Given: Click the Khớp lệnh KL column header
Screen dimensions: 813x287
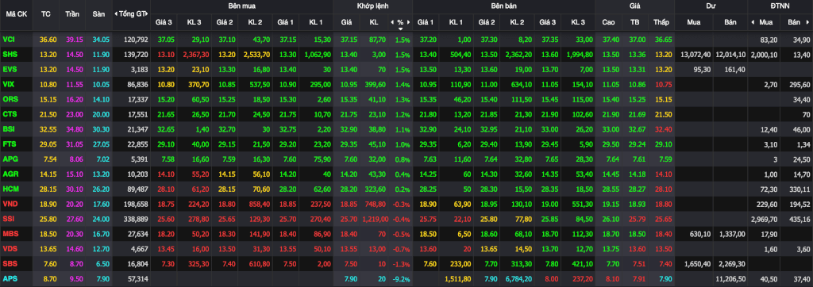Looking at the screenshot, I should [x=374, y=22].
